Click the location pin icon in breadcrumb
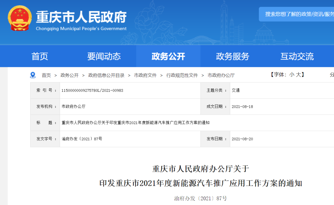 click(x=33, y=75)
